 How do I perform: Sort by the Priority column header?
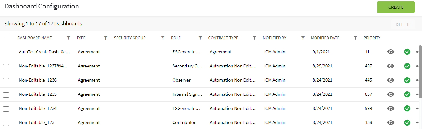pos(372,38)
